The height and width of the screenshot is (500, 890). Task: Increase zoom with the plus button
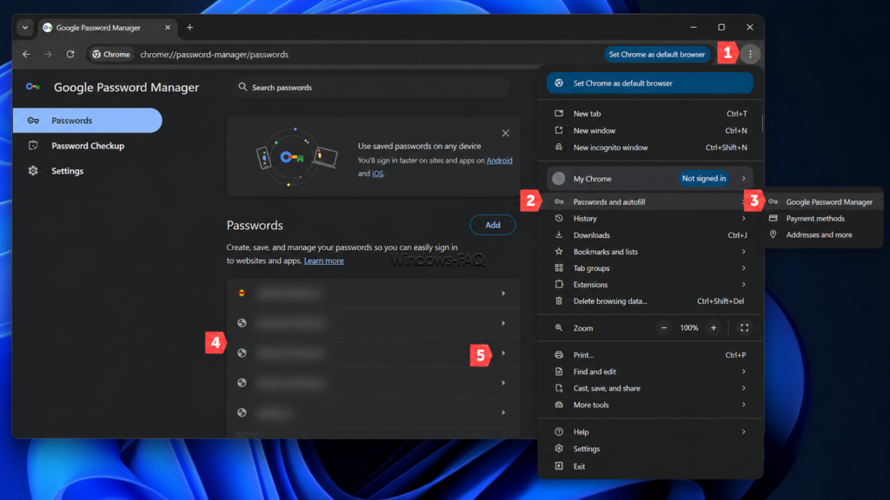[714, 327]
